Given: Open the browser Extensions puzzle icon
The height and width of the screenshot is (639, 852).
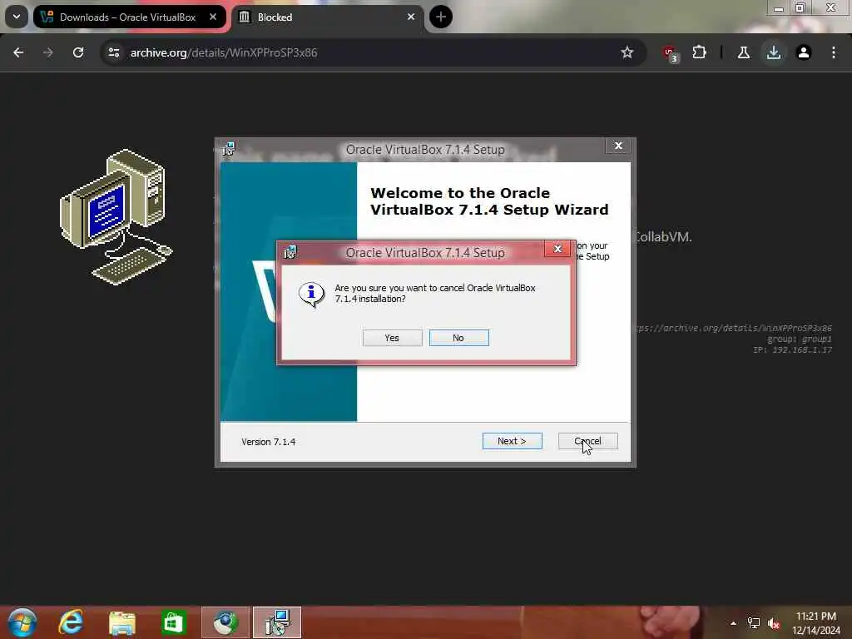Looking at the screenshot, I should coord(699,52).
